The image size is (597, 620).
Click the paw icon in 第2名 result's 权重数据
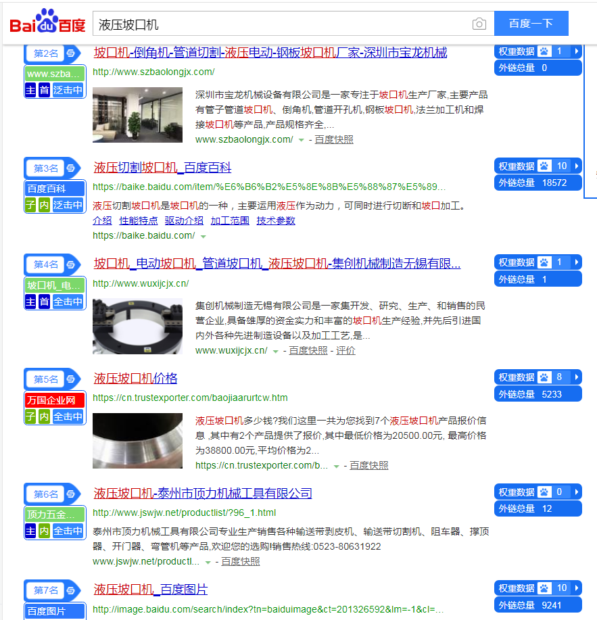click(x=544, y=51)
